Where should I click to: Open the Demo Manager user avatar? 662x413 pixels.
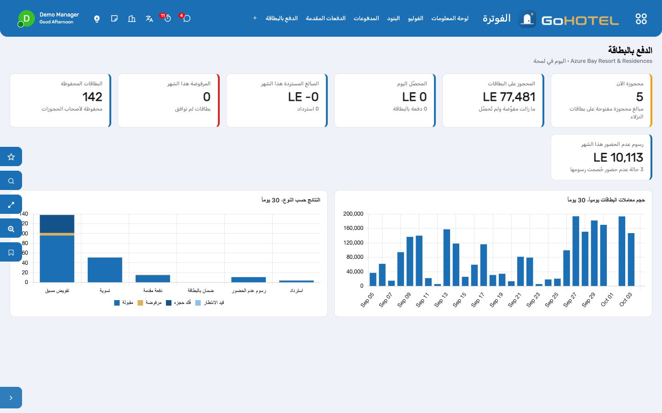pyautogui.click(x=26, y=18)
